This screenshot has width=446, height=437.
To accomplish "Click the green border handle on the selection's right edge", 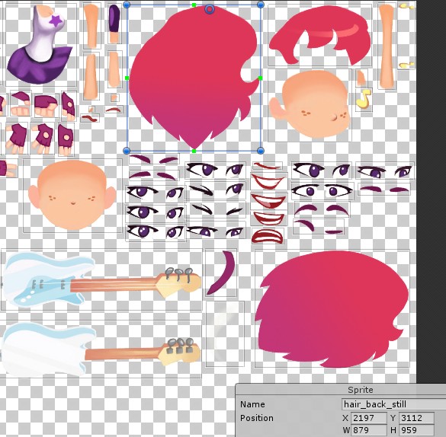I will 260,78.
